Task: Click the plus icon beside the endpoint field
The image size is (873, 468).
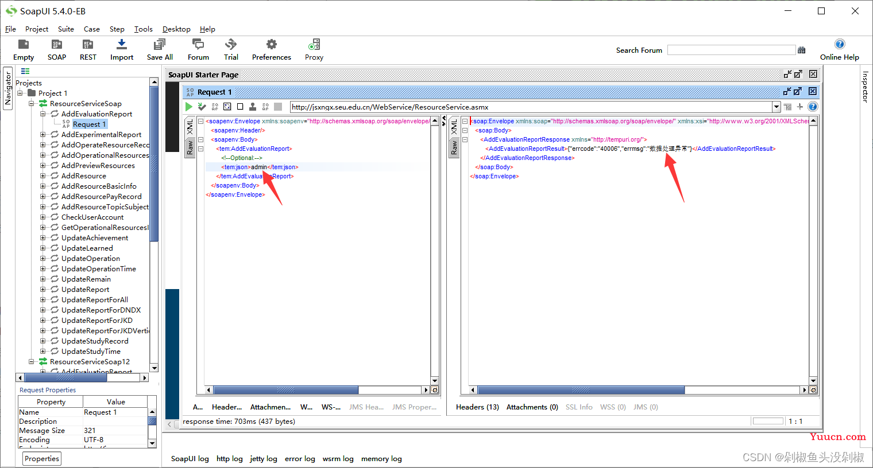Action: [x=800, y=107]
